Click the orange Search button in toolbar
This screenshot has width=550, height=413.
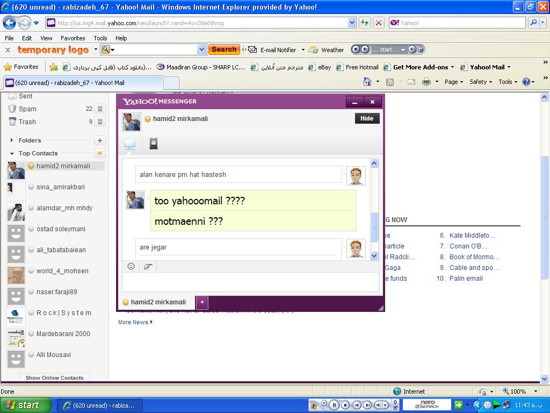click(224, 49)
